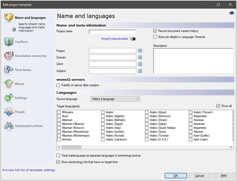Check the Arabic (Libya) language box
This screenshot has width=237, height=181.
click(146, 112)
